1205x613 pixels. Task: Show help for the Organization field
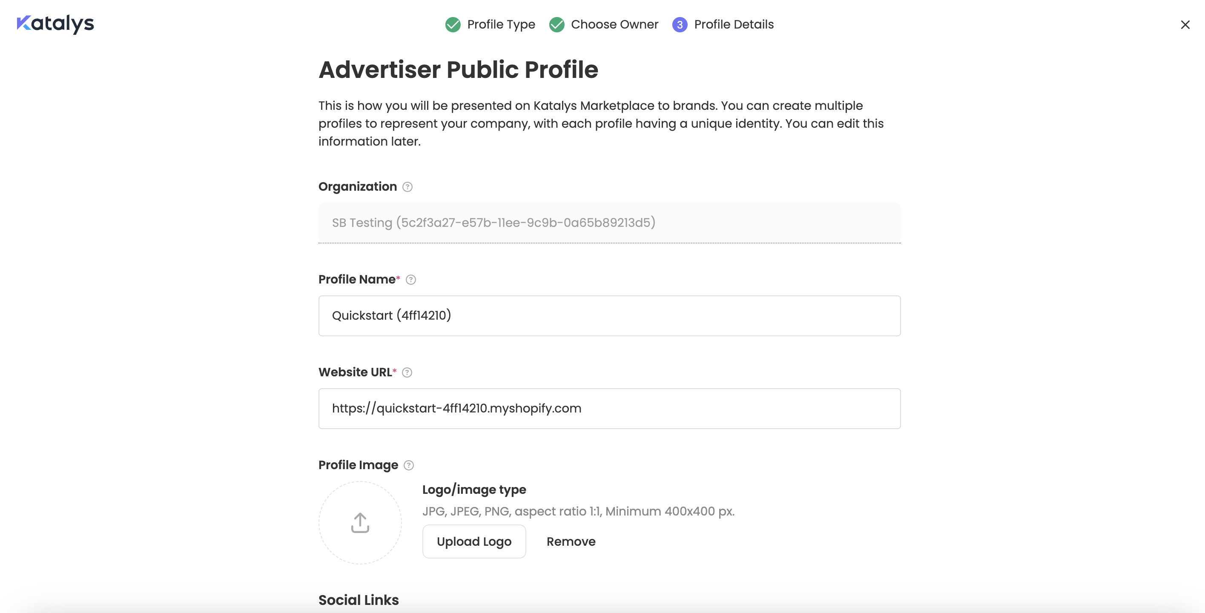[407, 187]
